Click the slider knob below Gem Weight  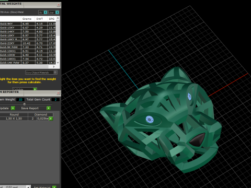click(25, 104)
